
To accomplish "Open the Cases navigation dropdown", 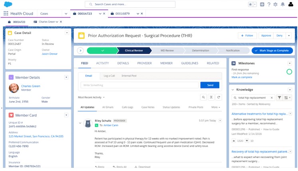I will pyautogui.click(x=66, y=14).
